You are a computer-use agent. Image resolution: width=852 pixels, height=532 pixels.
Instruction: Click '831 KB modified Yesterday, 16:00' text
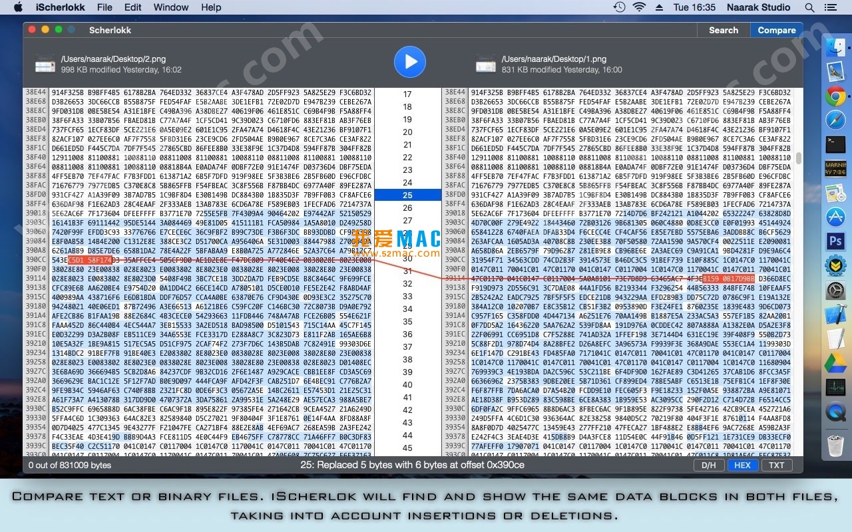point(562,69)
